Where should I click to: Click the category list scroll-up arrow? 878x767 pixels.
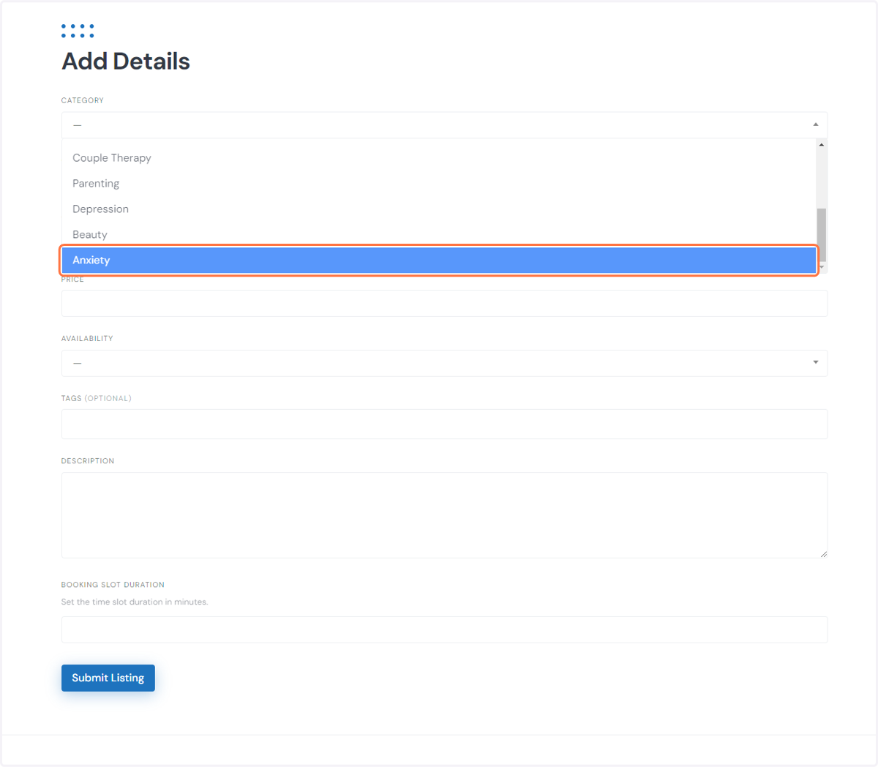click(x=822, y=145)
